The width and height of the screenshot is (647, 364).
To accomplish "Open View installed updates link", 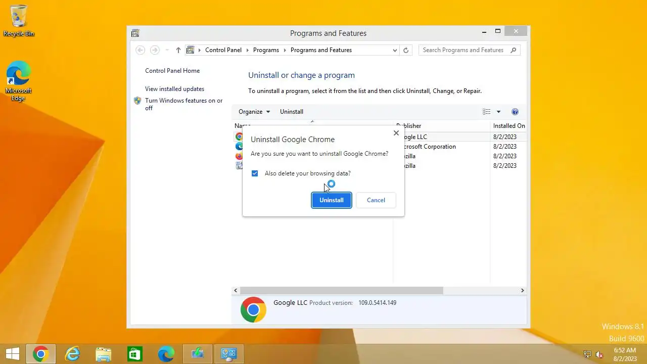I will pyautogui.click(x=174, y=89).
